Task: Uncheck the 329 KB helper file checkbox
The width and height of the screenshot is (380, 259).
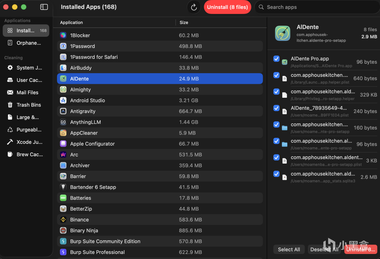Action: point(276,92)
